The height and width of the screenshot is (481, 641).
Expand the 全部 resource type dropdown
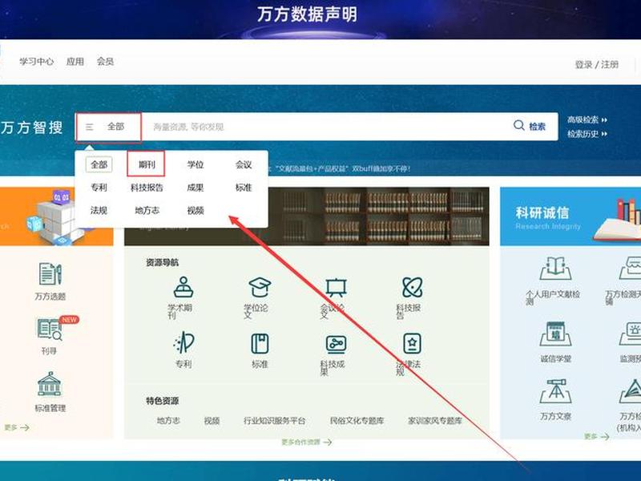(x=109, y=127)
